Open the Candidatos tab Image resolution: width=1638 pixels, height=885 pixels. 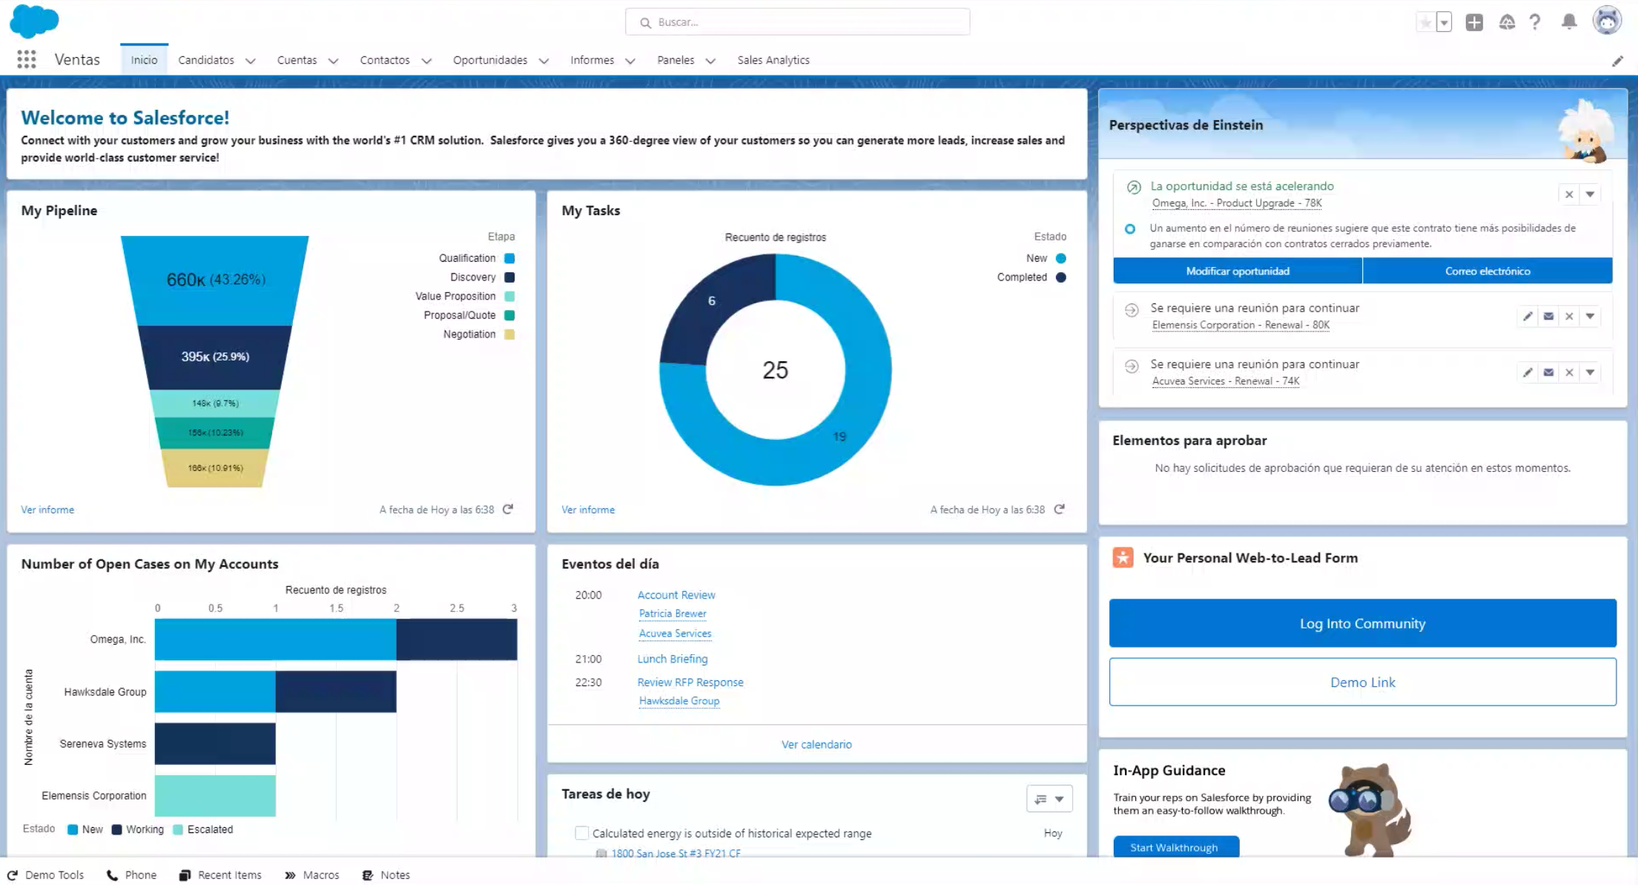[206, 60]
